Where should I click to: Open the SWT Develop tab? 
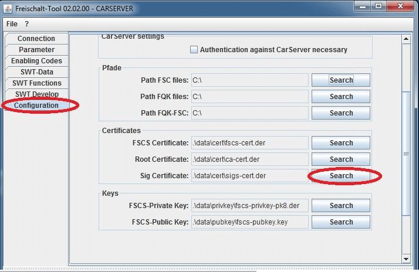(36, 94)
